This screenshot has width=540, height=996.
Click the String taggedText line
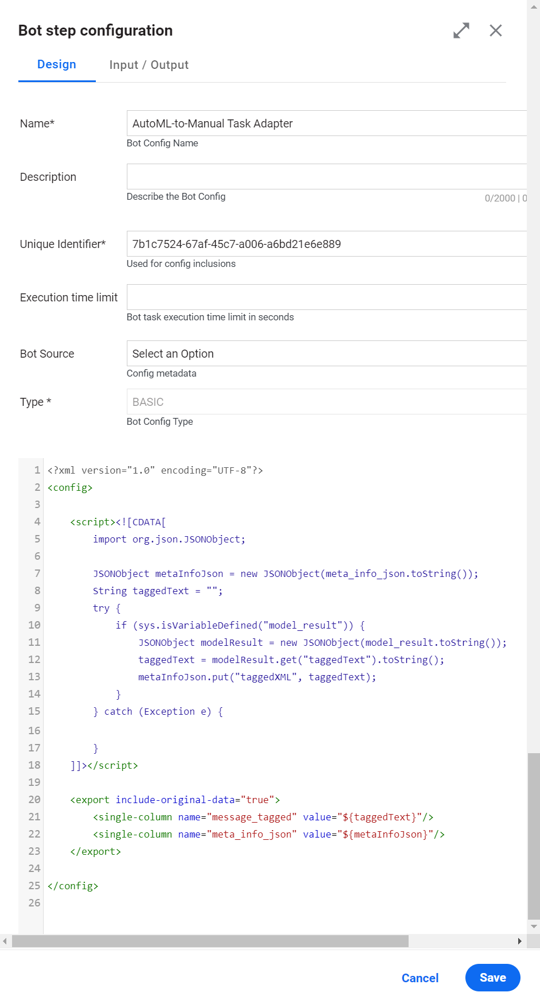click(x=158, y=591)
